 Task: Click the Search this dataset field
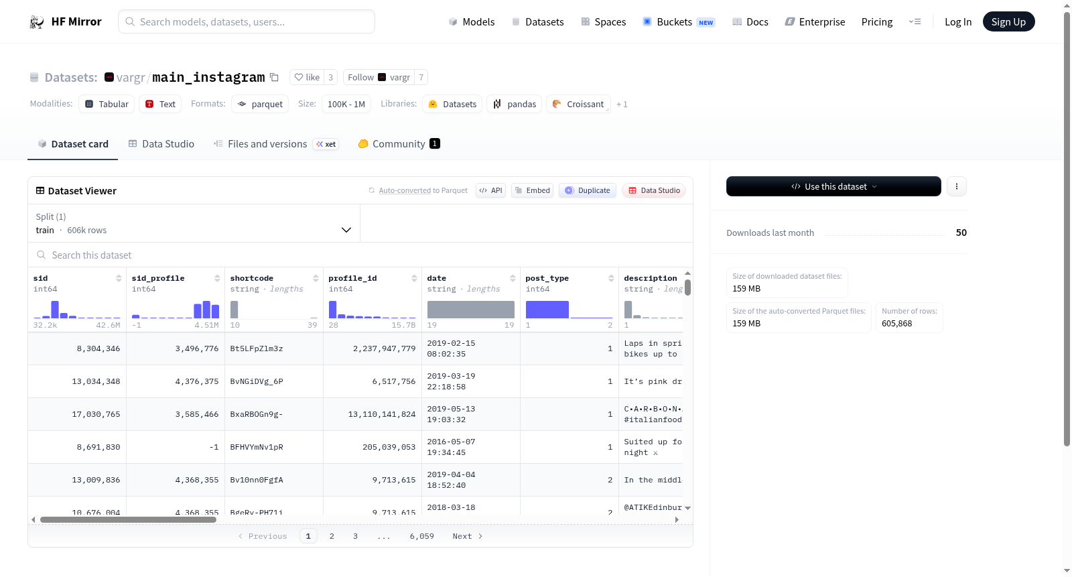coord(360,255)
